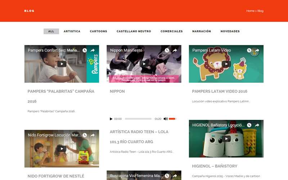Click Watch Later clock on Nippon Manifiesto video
The width and height of the screenshot is (288, 180).
coord(167,50)
